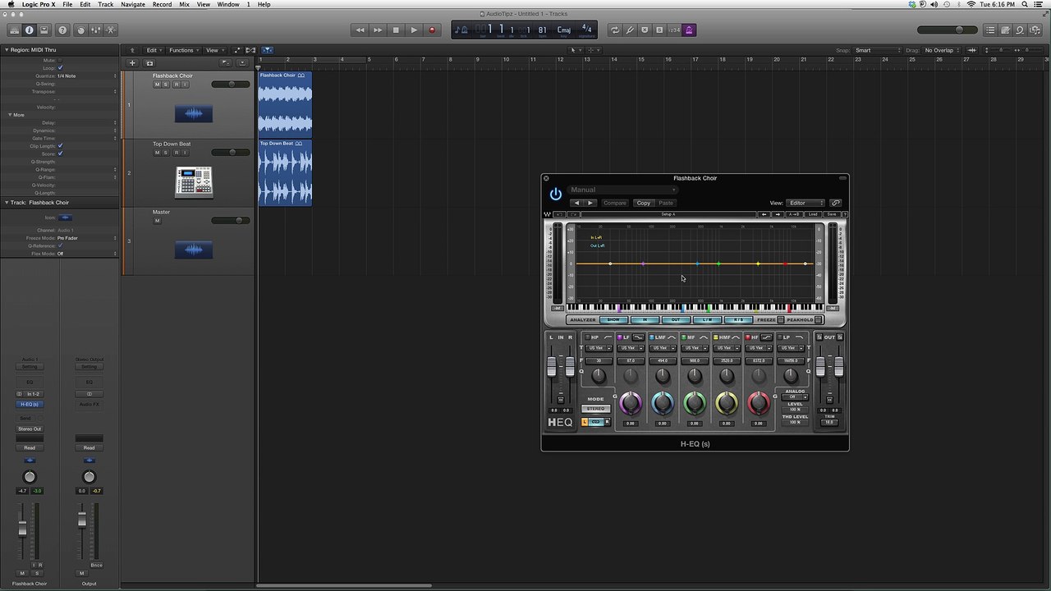Screen dimensions: 1051x591
Task: Select next plugin preset arrow
Action: click(x=590, y=203)
